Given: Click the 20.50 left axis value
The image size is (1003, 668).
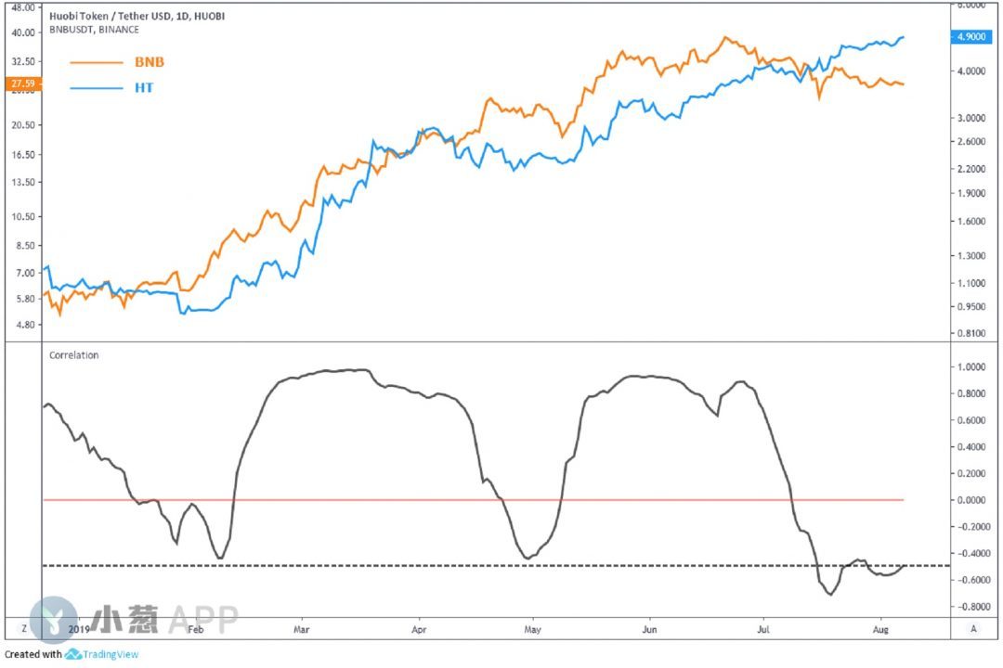Looking at the screenshot, I should coord(23,125).
